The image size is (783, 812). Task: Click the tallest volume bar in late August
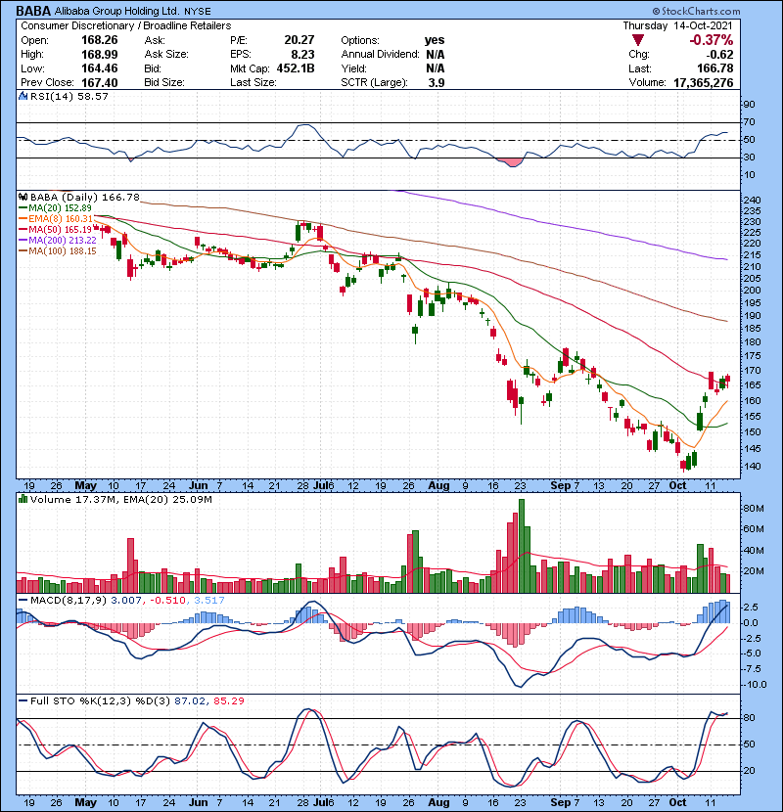pyautogui.click(x=522, y=546)
